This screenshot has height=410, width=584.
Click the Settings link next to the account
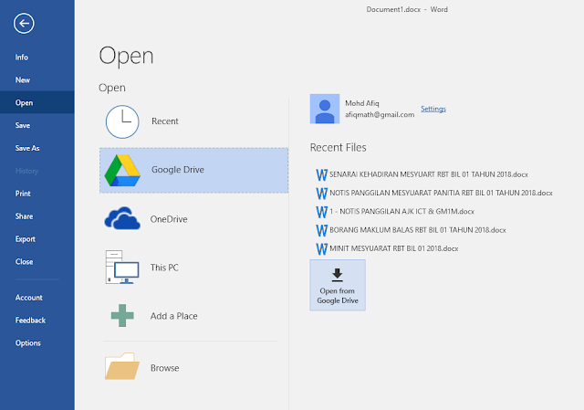tap(433, 109)
